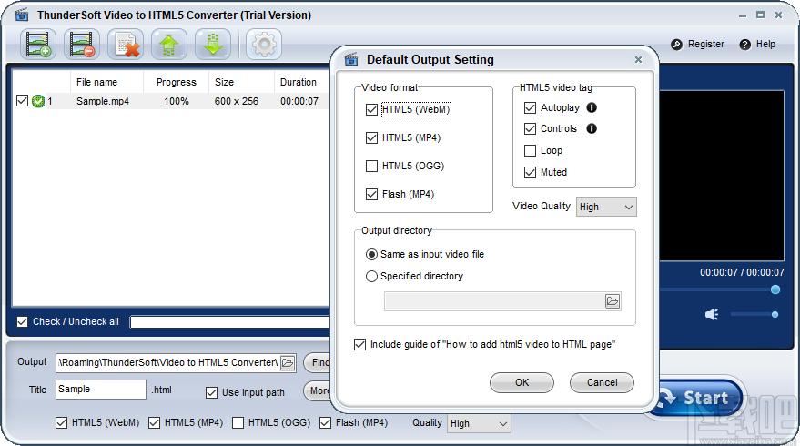Select the Sample.mp4 file name cell
This screenshot has height=446, width=800.
pyautogui.click(x=103, y=101)
